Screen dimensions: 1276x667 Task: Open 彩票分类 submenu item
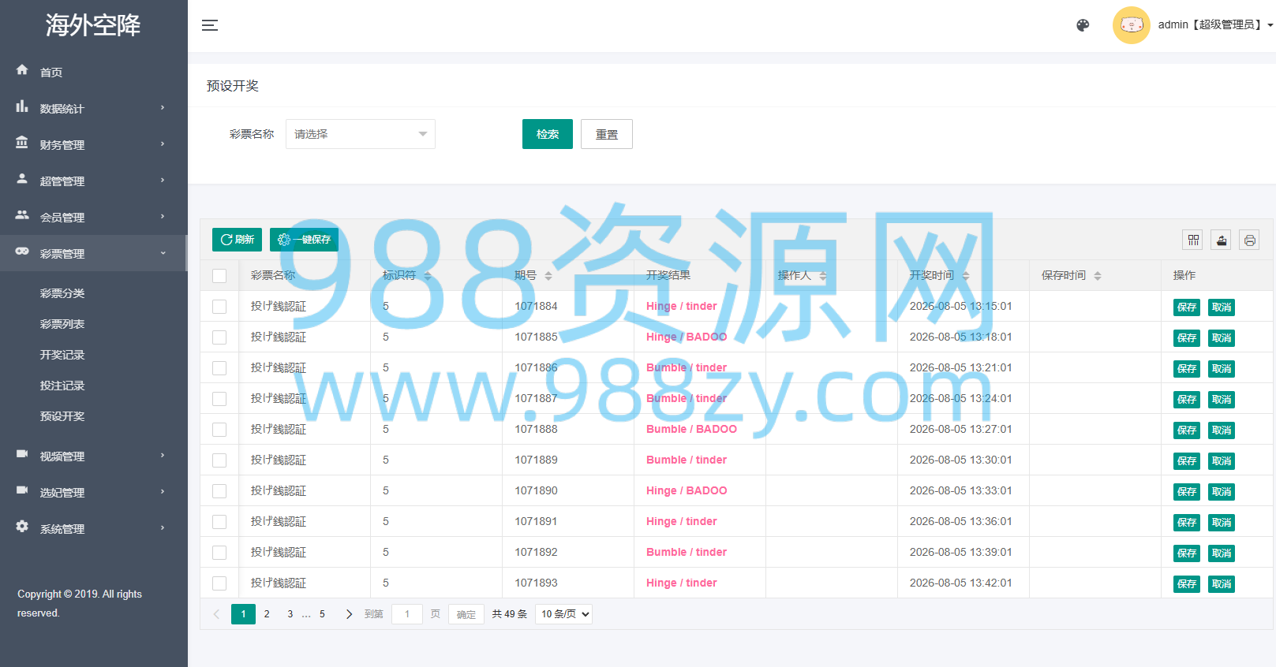[62, 293]
